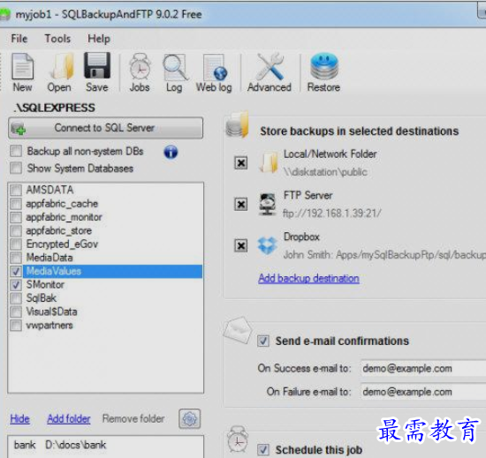
Task: Click the Add folder link
Action: pos(69,418)
